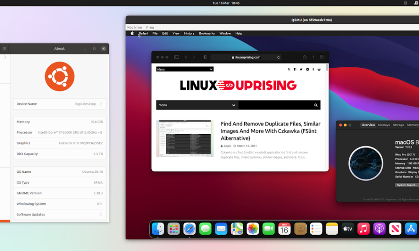This screenshot has height=251, width=419.
Task: Open the Safari menu in macOS menu bar
Action: tap(143, 33)
